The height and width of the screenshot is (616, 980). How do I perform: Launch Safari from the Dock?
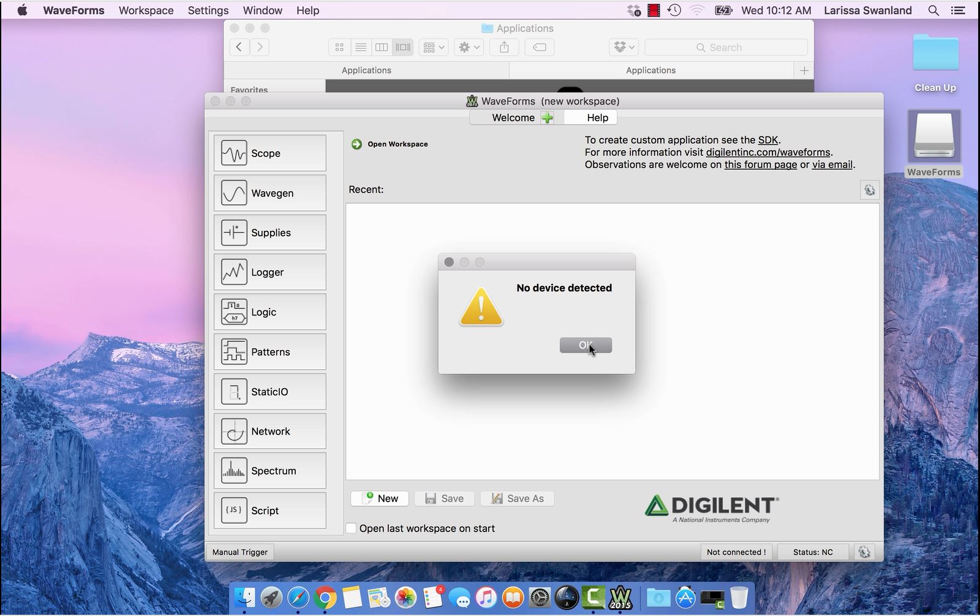pos(298,598)
